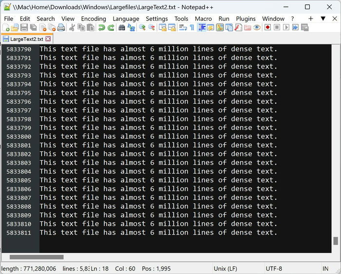Save the current recorded macro icon
This screenshot has width=341, height=274.
pos(304,28)
